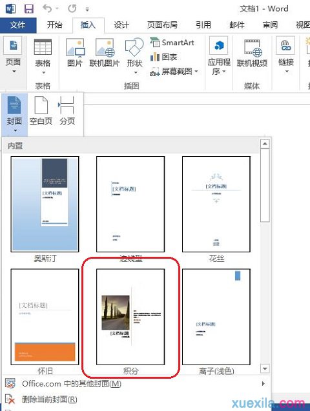The image size is (310, 411).
Task: Switch to the 开始 tab
Action: (54, 25)
